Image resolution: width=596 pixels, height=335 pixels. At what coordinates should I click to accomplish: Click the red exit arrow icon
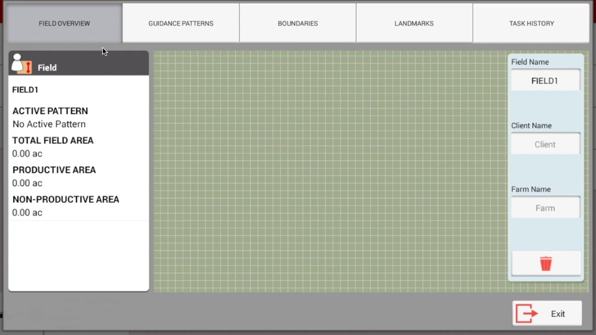coord(527,314)
